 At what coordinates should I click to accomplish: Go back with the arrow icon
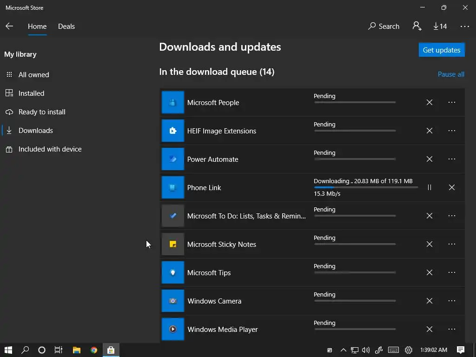pos(9,26)
